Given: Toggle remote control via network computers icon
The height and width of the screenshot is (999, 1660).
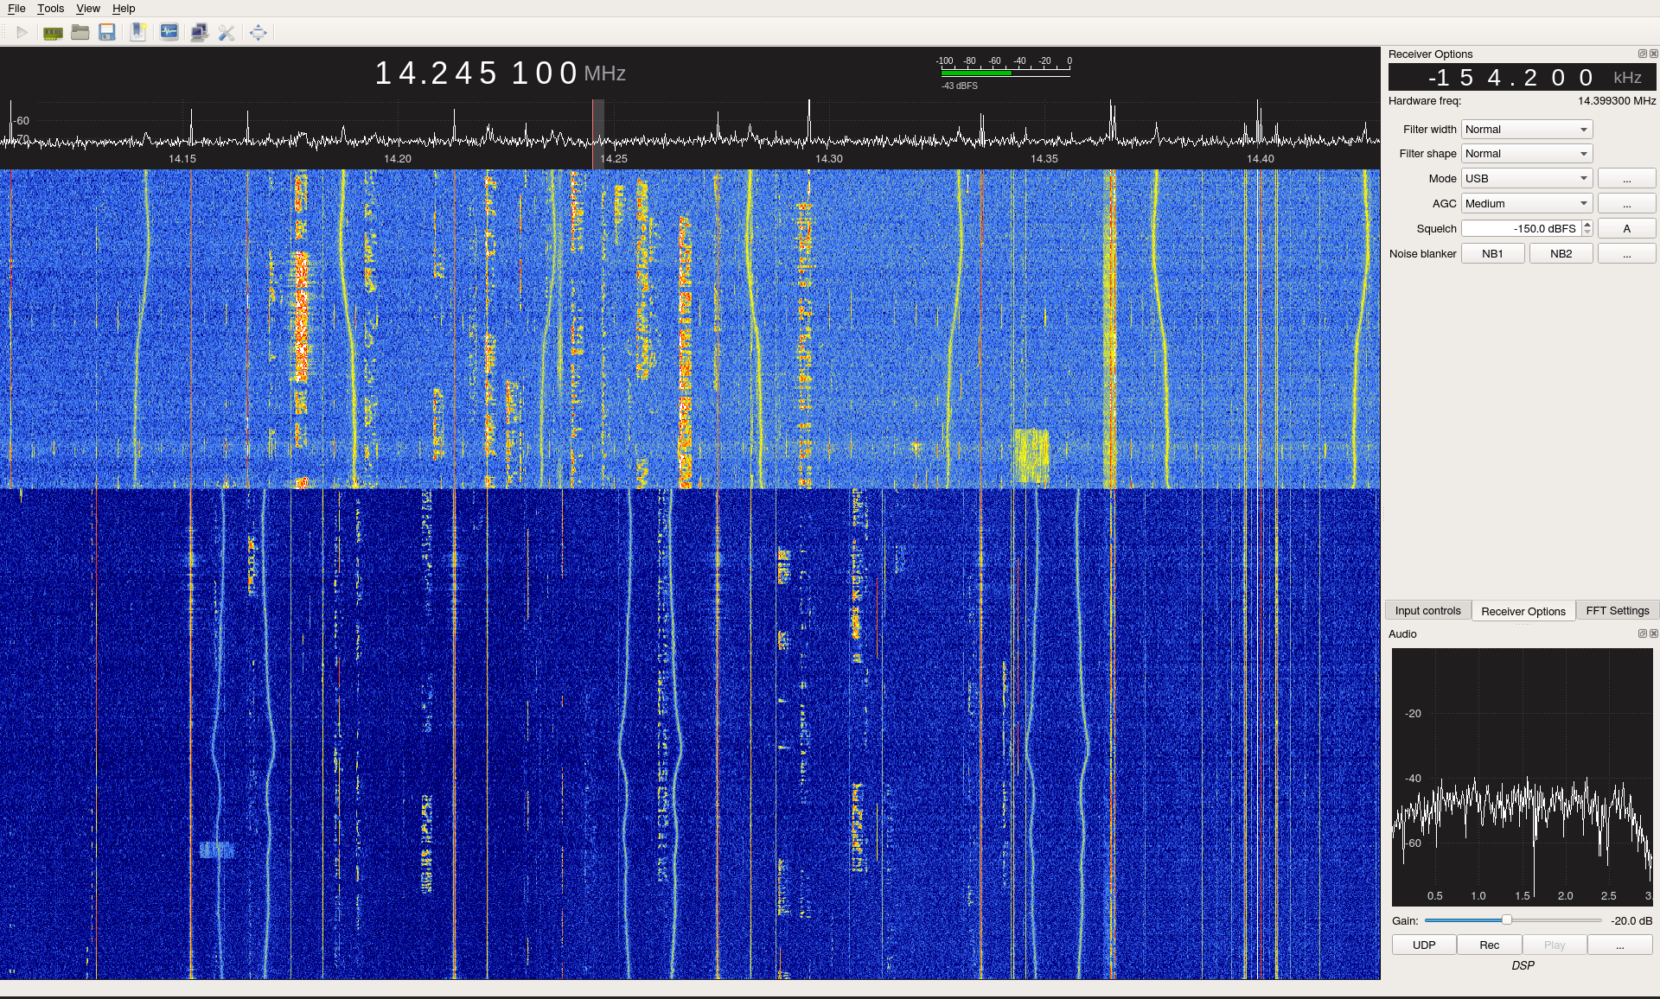Looking at the screenshot, I should (199, 33).
